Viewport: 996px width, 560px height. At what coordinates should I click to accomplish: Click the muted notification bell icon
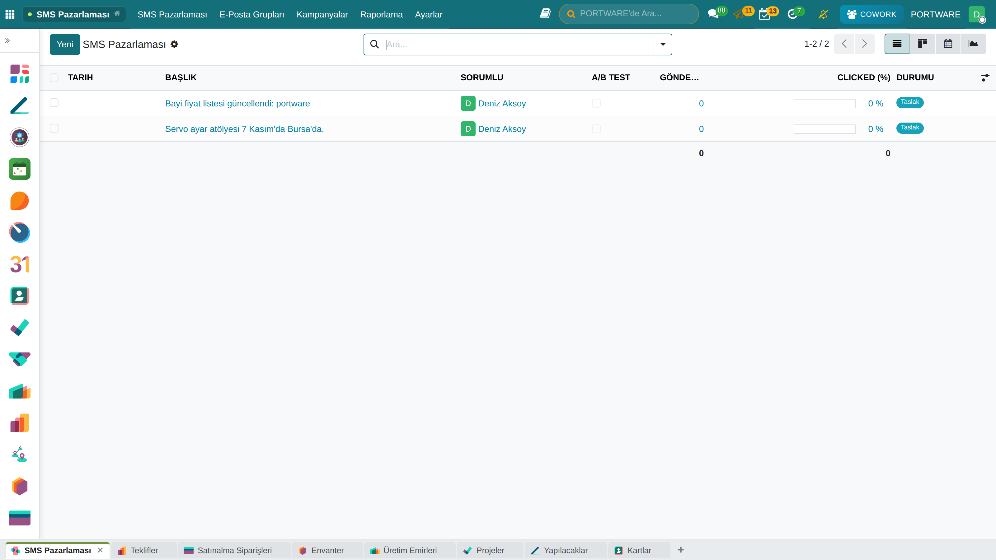tap(823, 14)
